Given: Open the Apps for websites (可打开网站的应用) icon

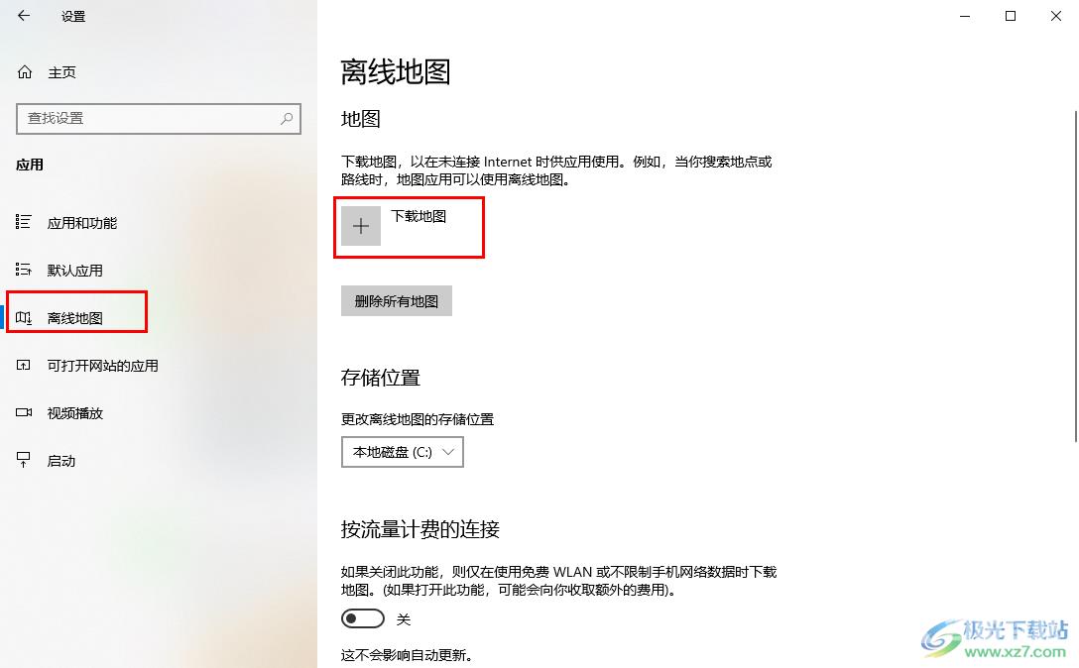Looking at the screenshot, I should coord(24,366).
